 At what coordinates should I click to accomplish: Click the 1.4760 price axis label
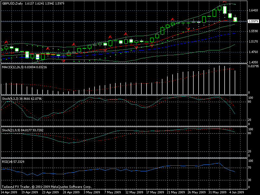pyautogui.click(x=253, y=52)
